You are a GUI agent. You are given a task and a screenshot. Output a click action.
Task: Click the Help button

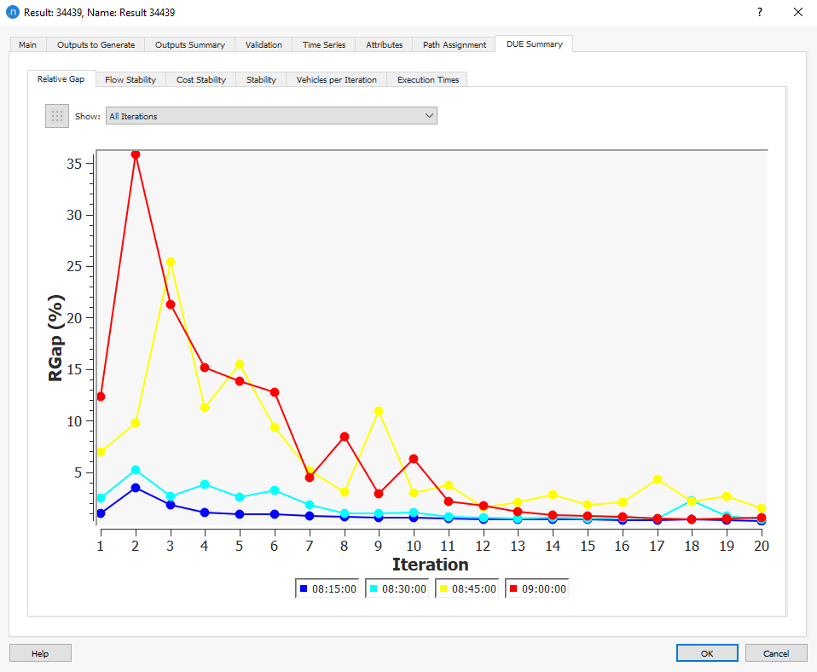39,652
